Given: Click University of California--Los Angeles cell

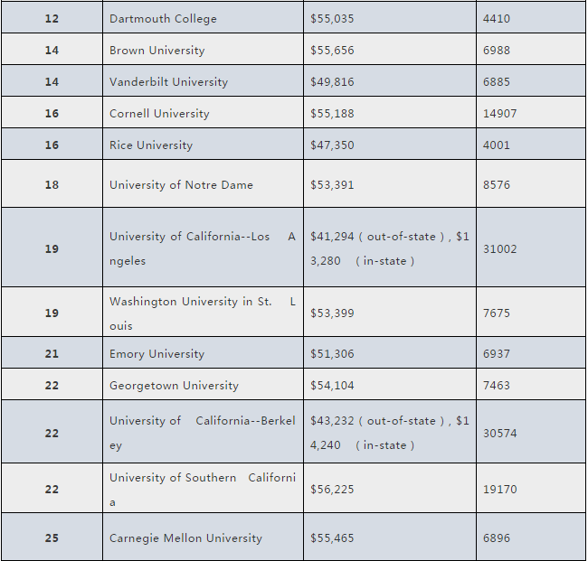Looking at the screenshot, I should tap(202, 248).
